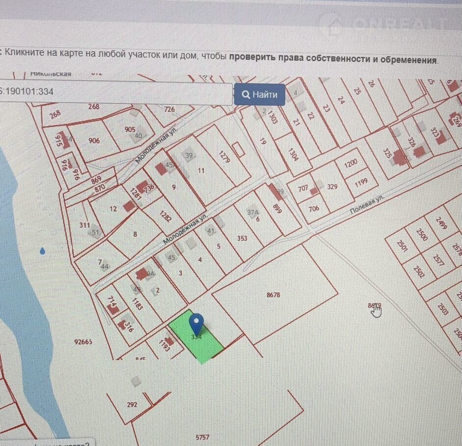This screenshot has width=462, height=446.
Task: Select parcel 329 near Полевая street
Action: (333, 187)
